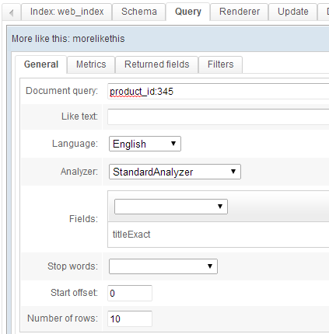The height and width of the screenshot is (334, 329).
Task: Click the Start offset field
Action: [x=130, y=293]
